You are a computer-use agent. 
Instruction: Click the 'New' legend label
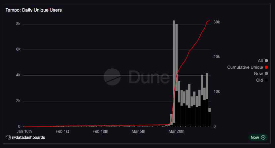258,74
